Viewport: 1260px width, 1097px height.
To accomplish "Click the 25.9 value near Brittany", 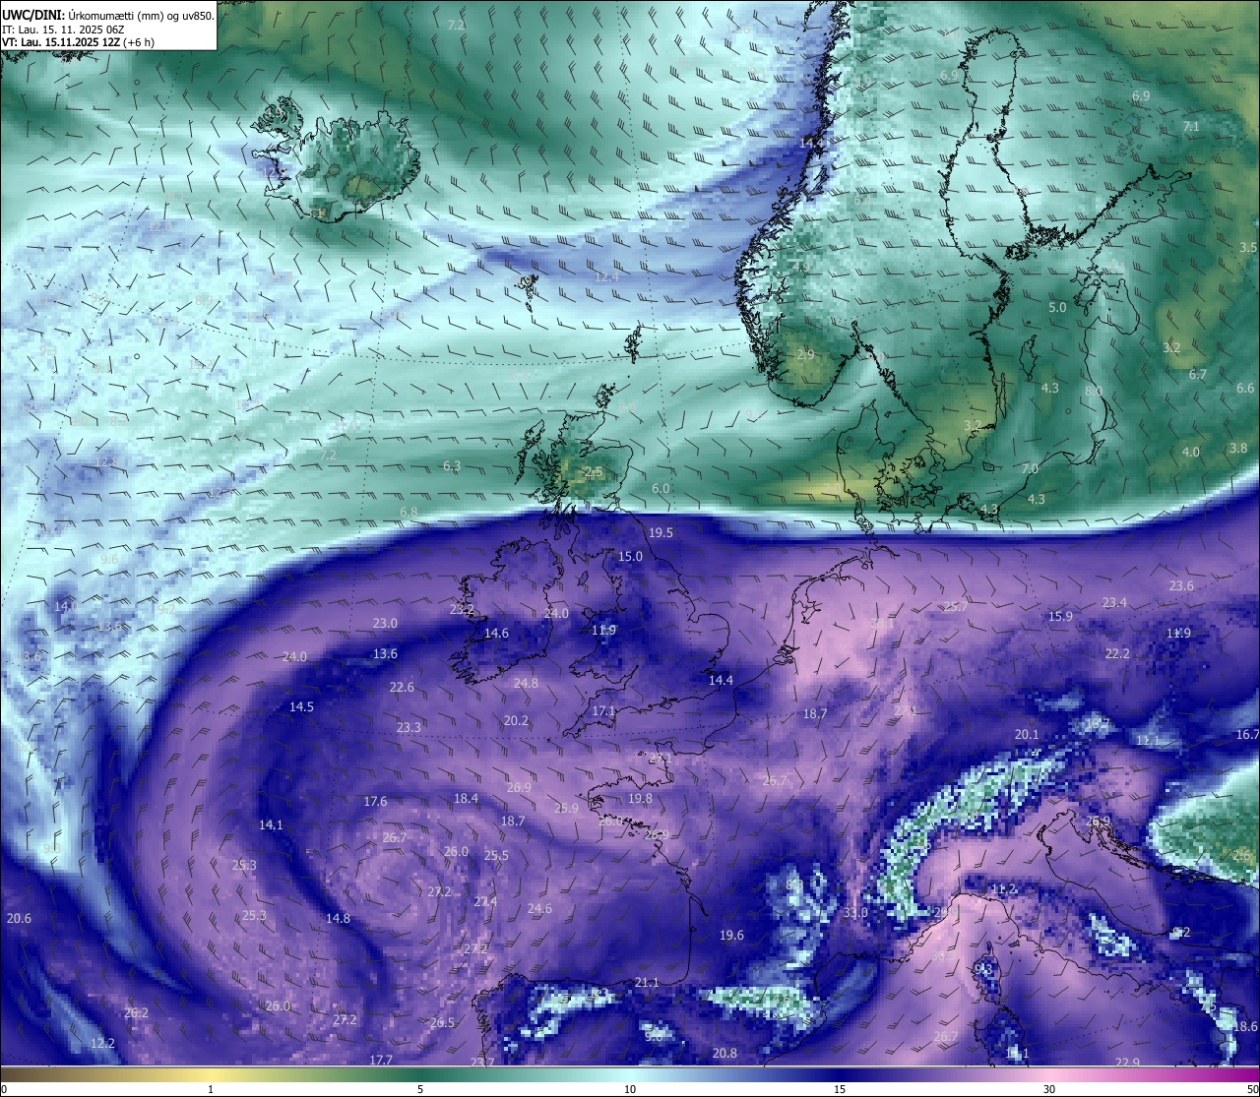I will tap(566, 808).
